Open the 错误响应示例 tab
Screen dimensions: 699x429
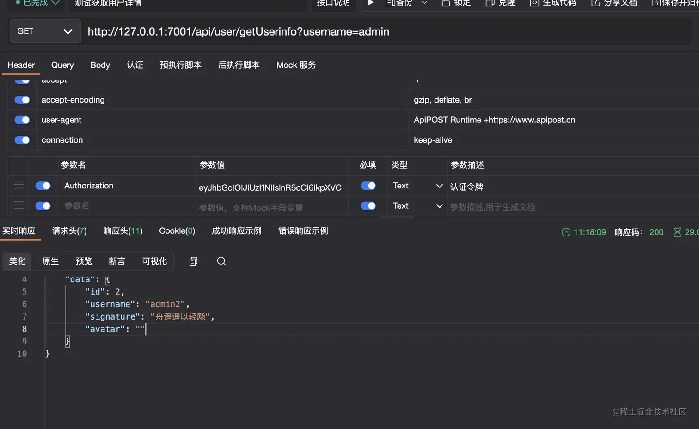point(303,231)
